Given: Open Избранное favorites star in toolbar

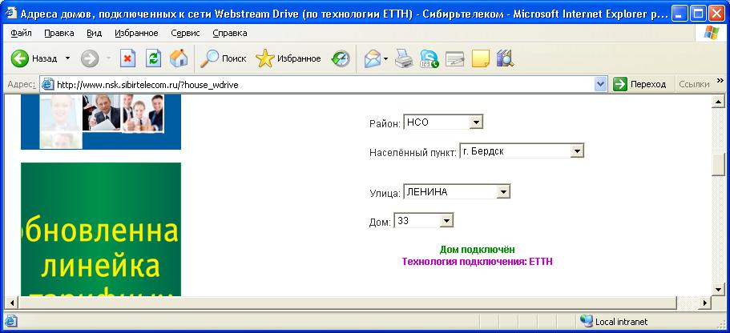Looking at the screenshot, I should (288, 58).
